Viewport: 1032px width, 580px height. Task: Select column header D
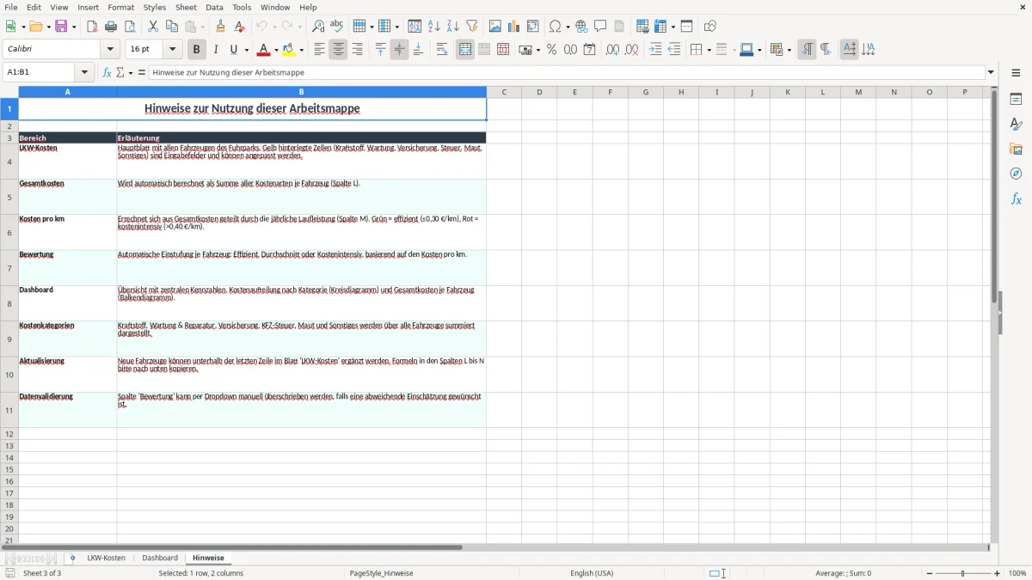[x=539, y=92]
